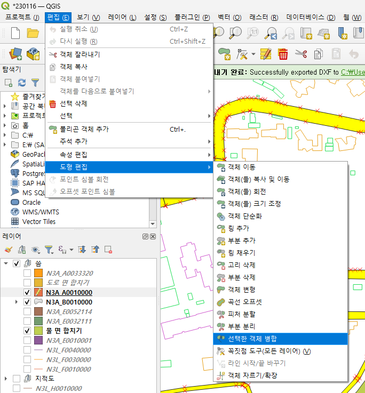The height and width of the screenshot is (393, 365).
Task: Open layer styling paintbrush icon
Action: coord(9,250)
